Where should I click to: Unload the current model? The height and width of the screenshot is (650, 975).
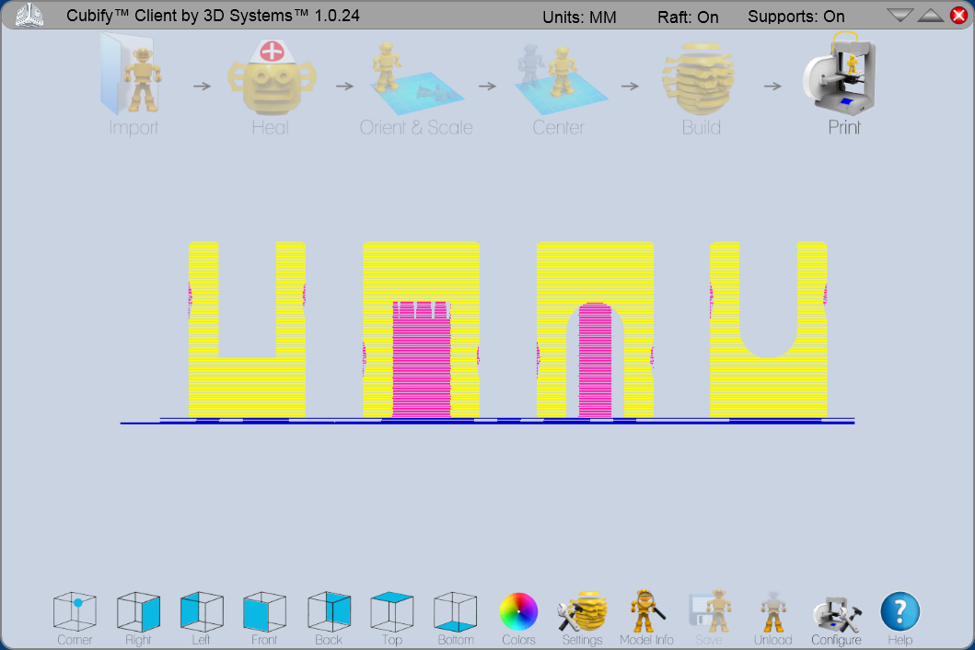pyautogui.click(x=772, y=610)
